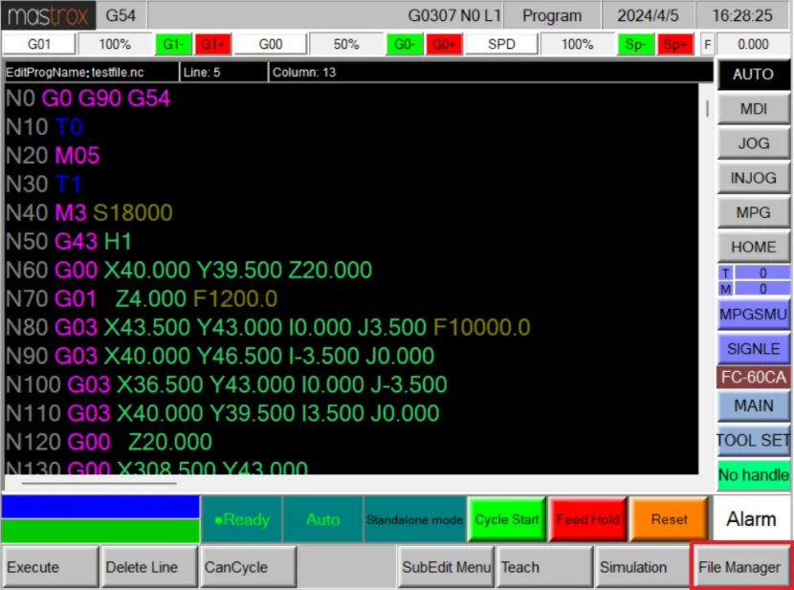
Task: Click line N50 G43 H1
Action: pos(68,241)
